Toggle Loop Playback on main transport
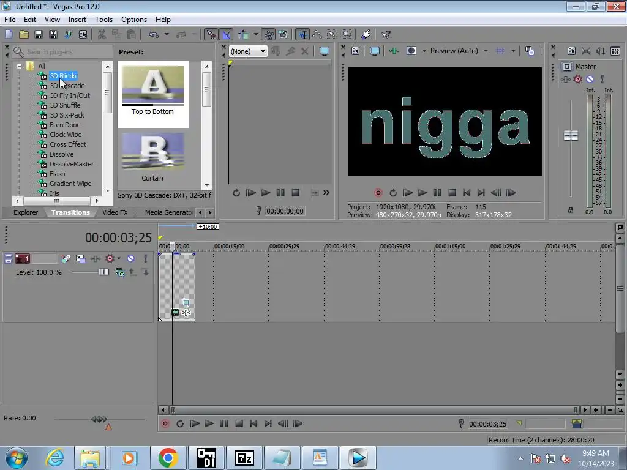 click(180, 423)
